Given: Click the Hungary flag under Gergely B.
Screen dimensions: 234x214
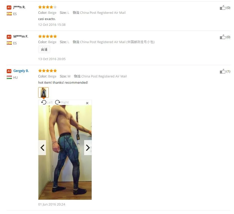Looking at the screenshot, I should click(x=9, y=77).
